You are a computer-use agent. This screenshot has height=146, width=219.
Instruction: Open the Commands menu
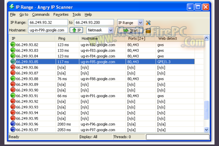tap(41, 15)
